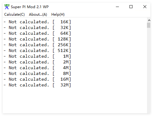
Task: Select the 1M result line
Action: [x=37, y=56]
